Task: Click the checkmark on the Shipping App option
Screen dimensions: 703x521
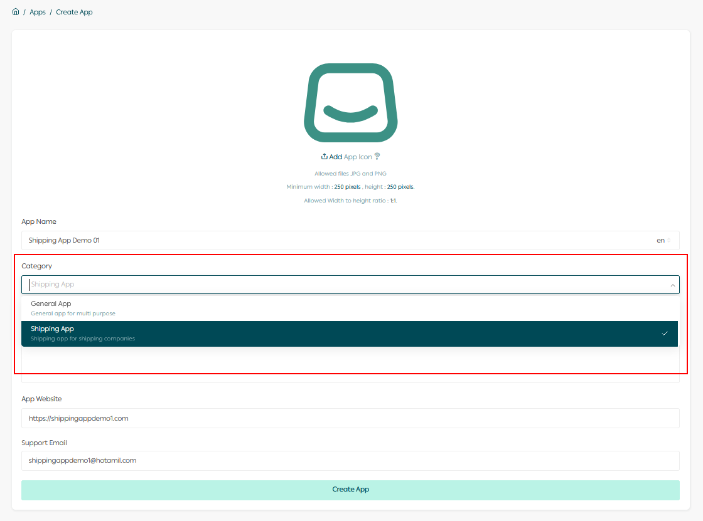Action: point(665,334)
